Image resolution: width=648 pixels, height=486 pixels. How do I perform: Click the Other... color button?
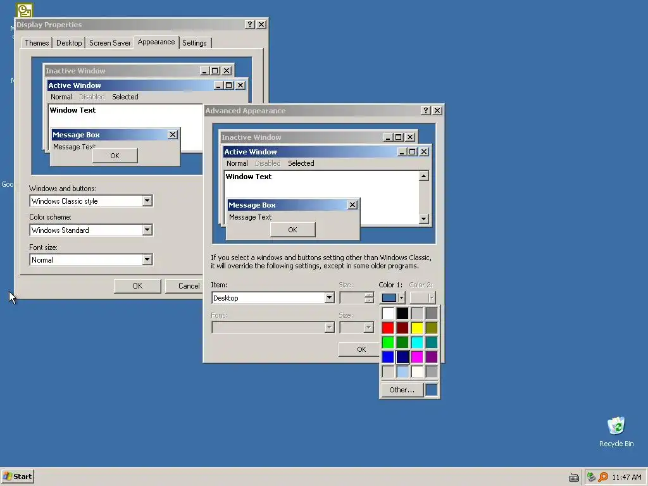point(402,390)
